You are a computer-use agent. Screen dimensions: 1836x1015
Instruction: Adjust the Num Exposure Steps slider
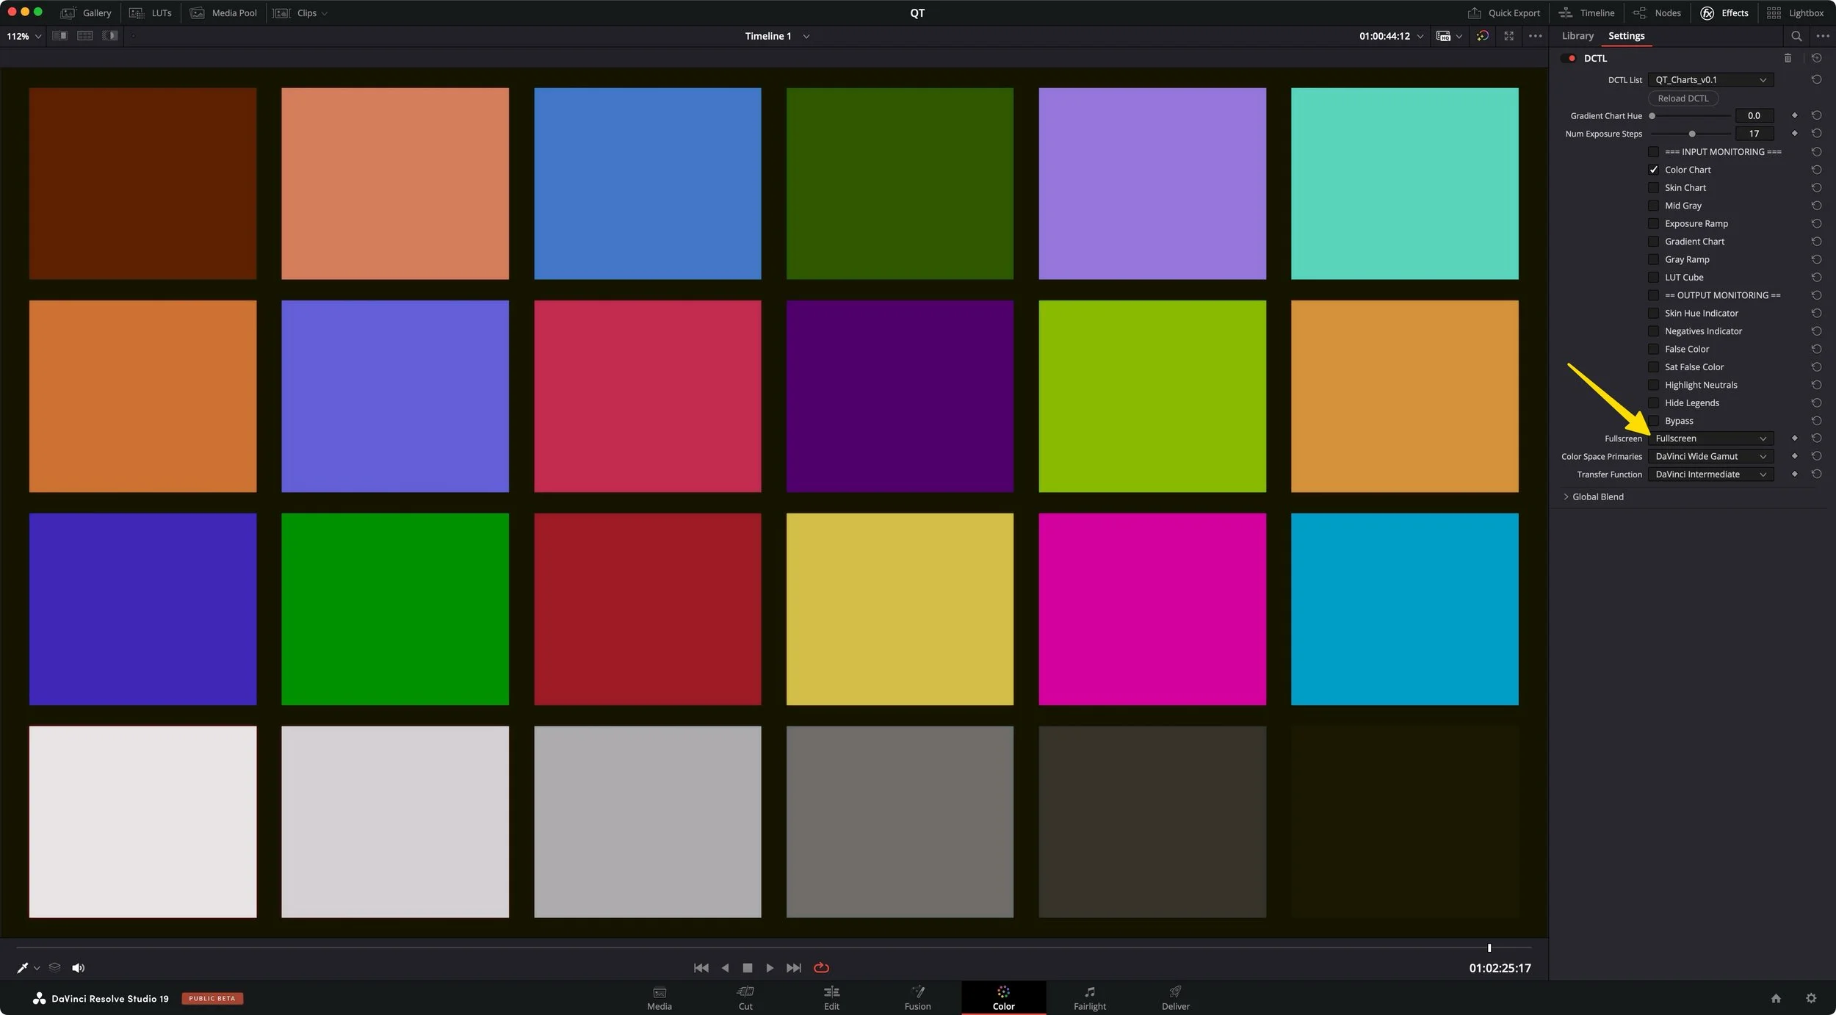point(1692,134)
